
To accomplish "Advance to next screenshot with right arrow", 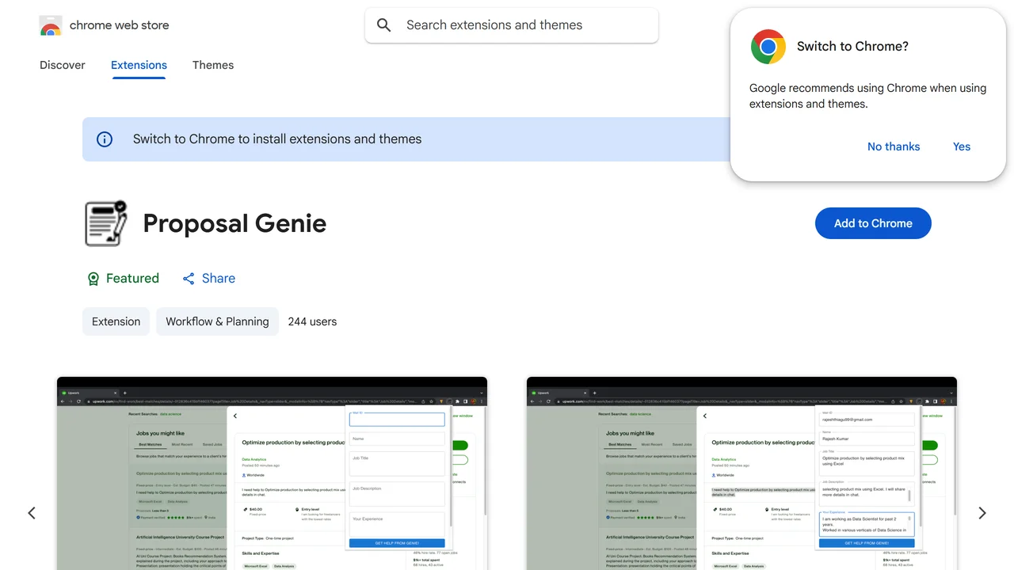I will [982, 513].
